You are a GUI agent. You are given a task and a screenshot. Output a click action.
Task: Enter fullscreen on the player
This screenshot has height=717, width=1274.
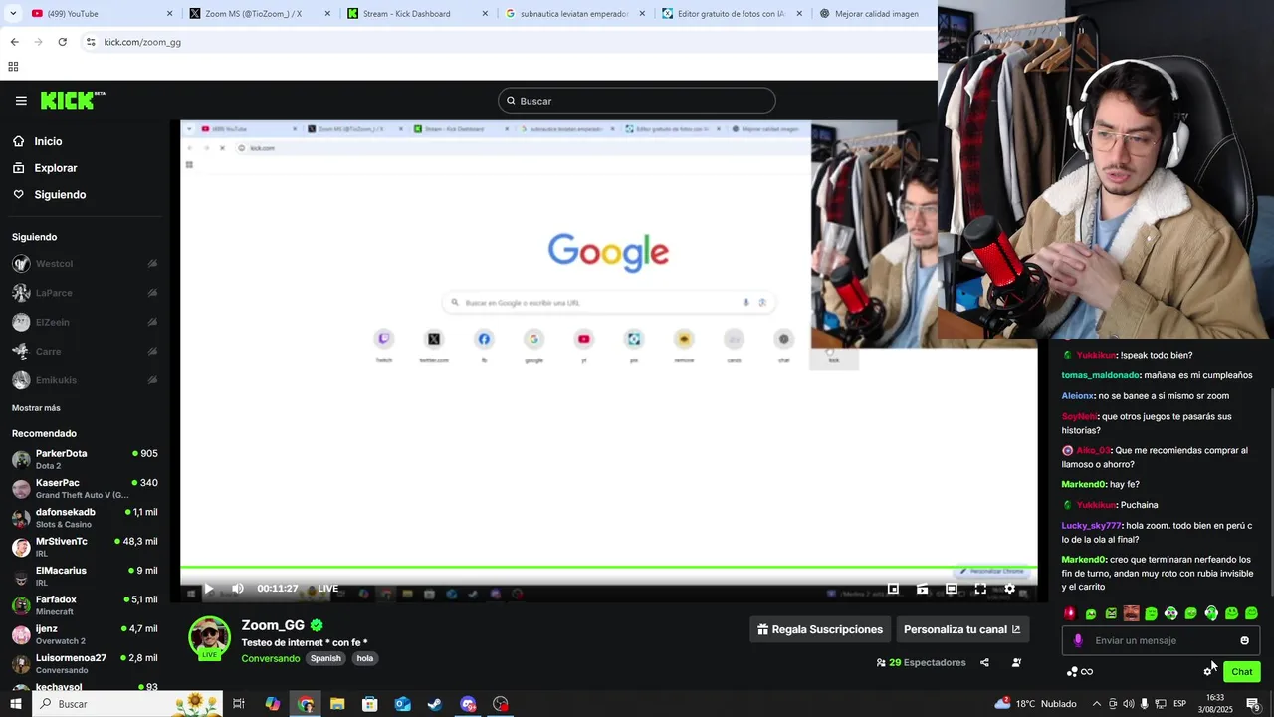pos(980,589)
